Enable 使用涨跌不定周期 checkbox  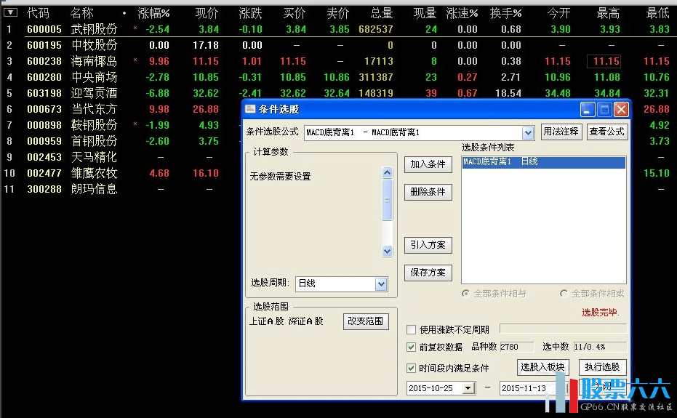412,330
